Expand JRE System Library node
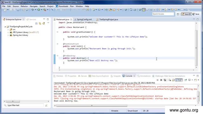Screen dimensions: 203x114 [8, 32]
